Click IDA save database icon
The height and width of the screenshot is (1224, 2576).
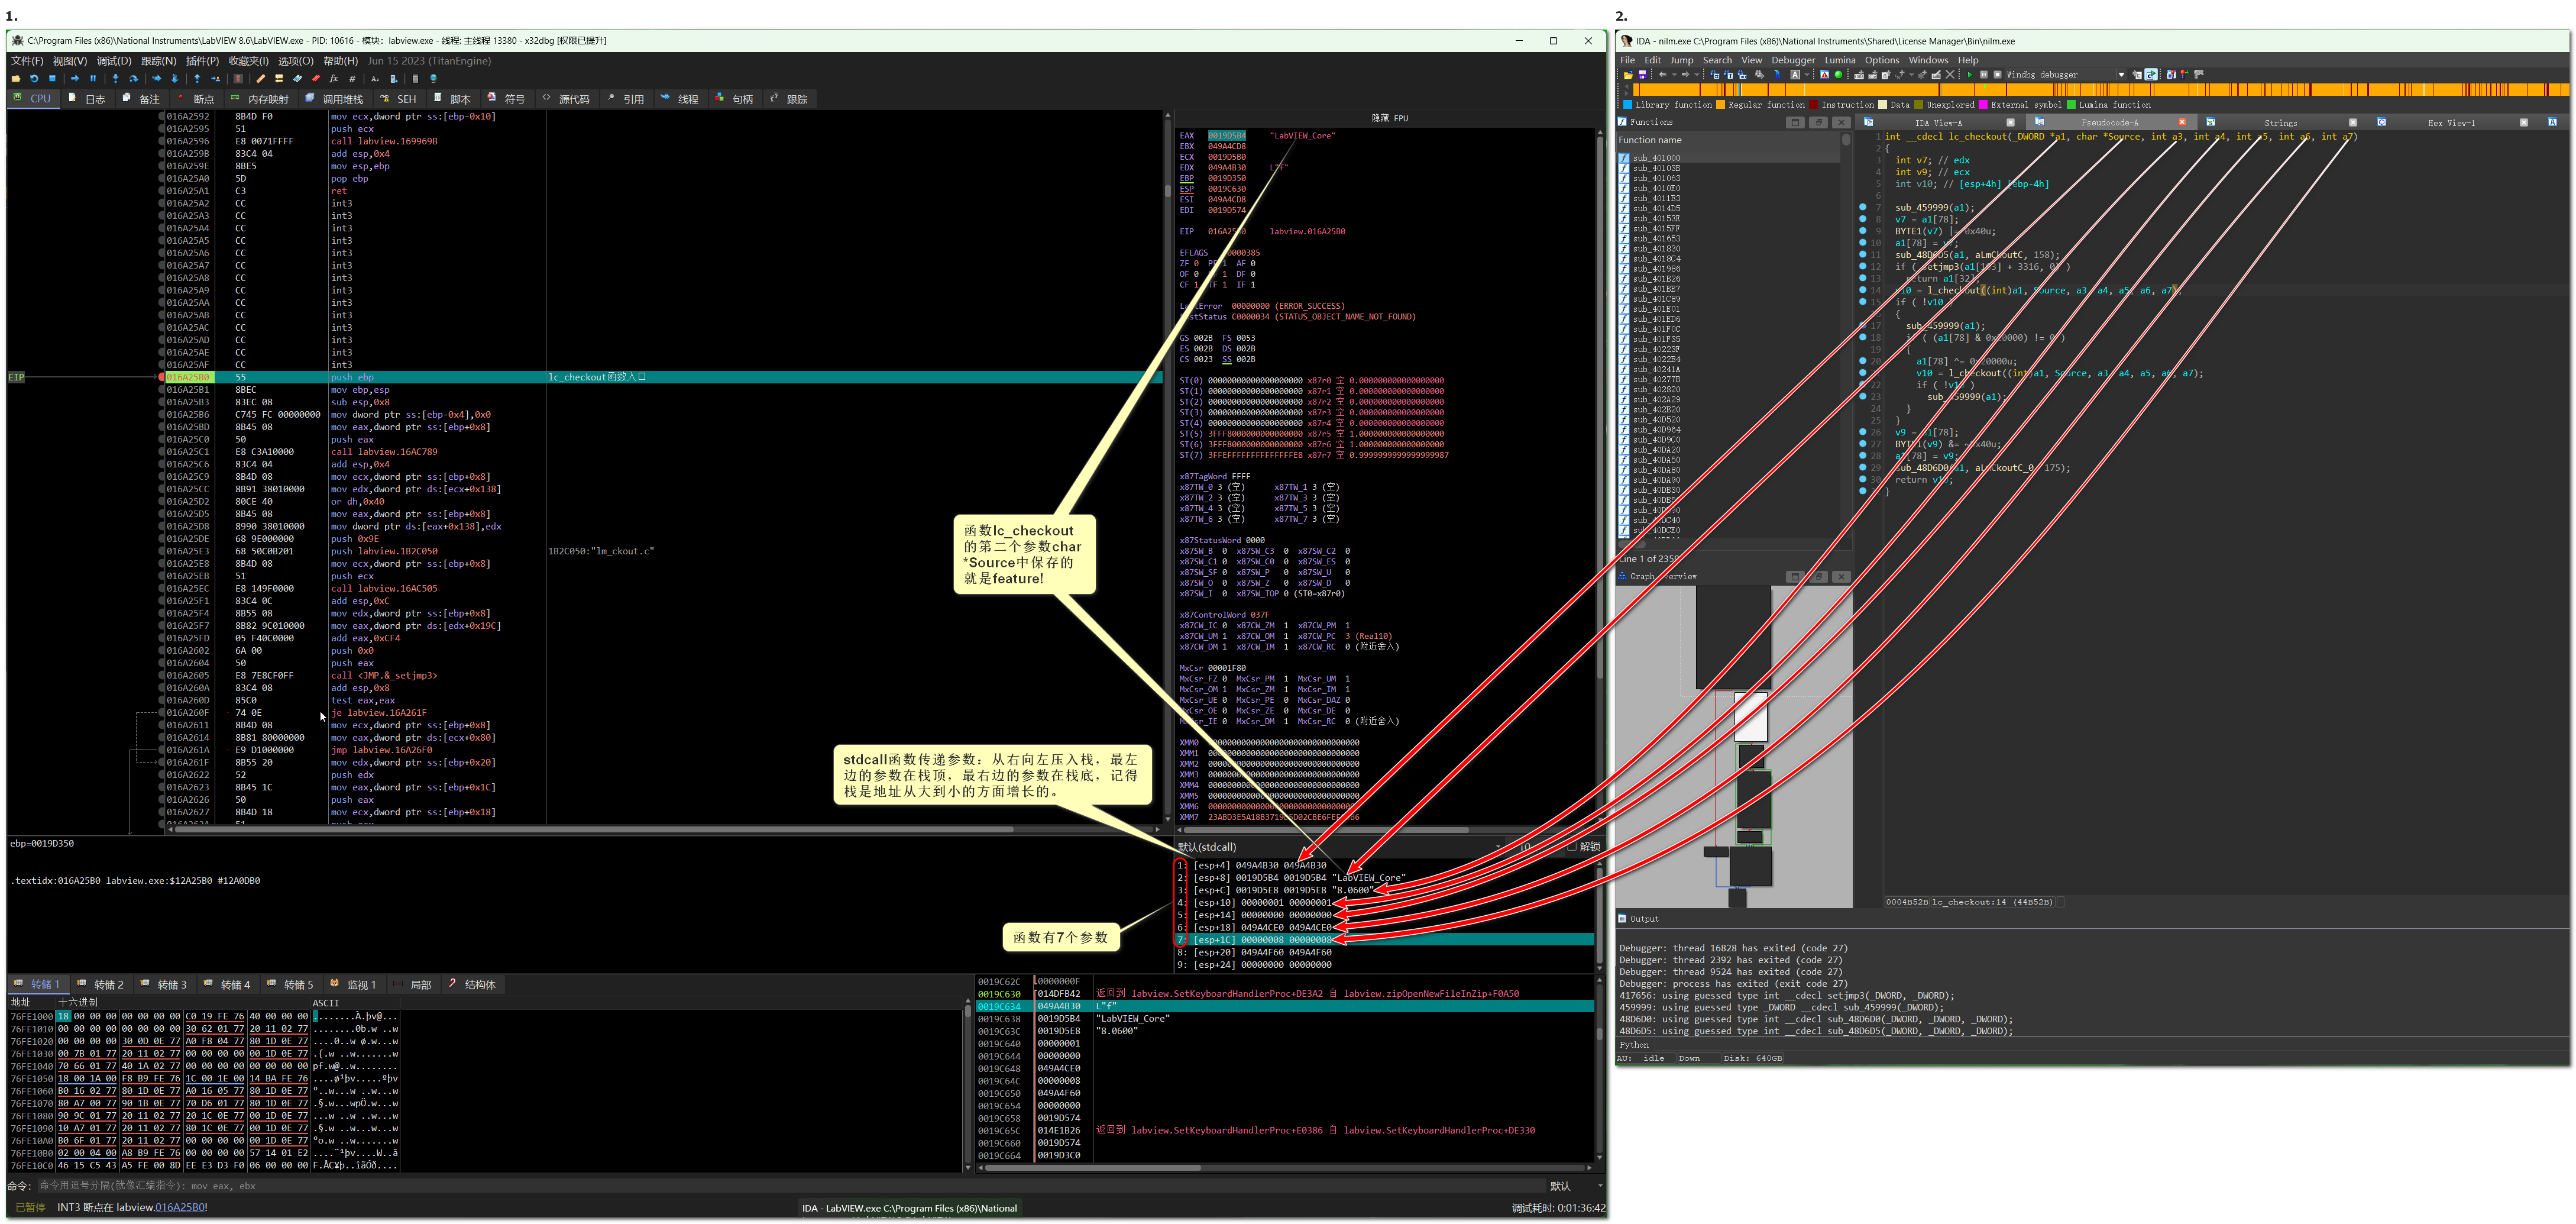(1642, 75)
